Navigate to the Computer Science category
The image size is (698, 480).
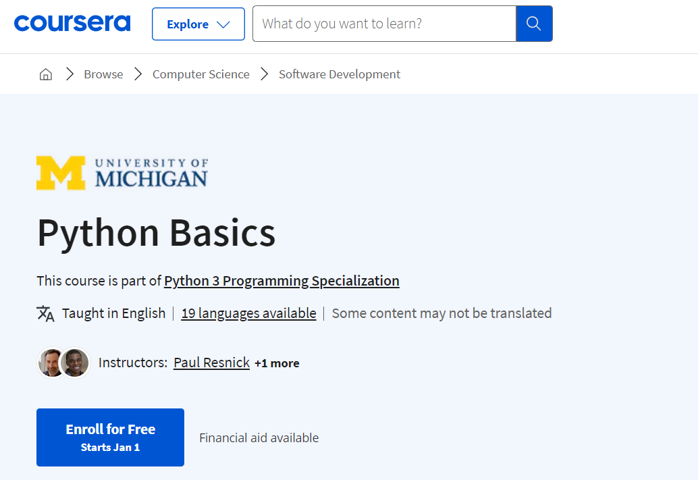(x=200, y=74)
